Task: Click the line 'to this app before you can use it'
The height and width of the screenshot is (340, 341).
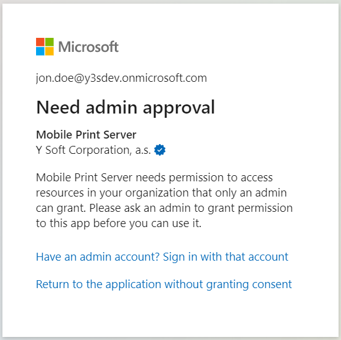Action: coord(119,223)
